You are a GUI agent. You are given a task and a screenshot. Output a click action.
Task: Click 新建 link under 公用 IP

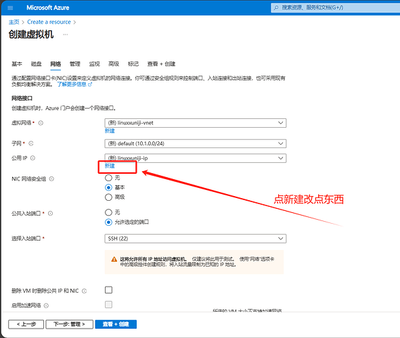pyautogui.click(x=110, y=166)
